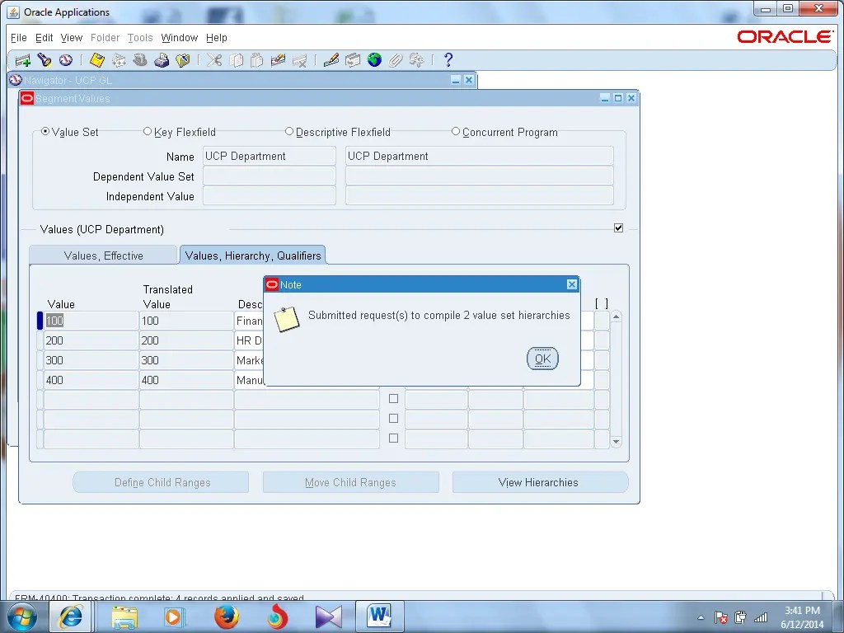Select the Concurrent Program radio button
844x633 pixels.
point(455,131)
